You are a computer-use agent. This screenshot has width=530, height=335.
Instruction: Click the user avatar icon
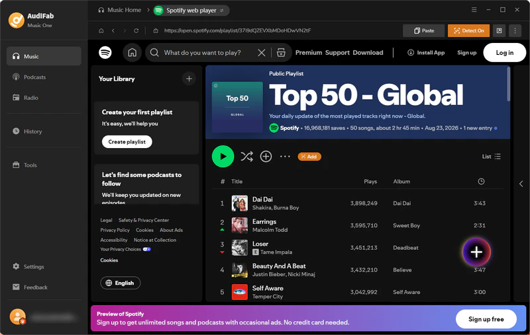click(x=18, y=316)
